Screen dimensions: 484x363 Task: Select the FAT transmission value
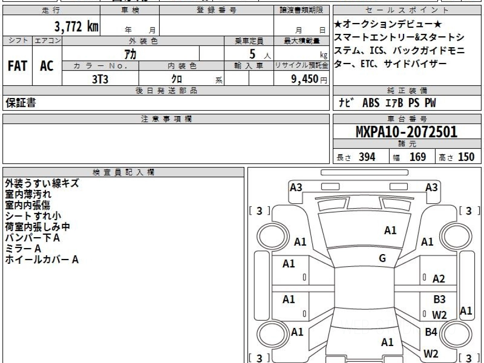click(x=17, y=66)
